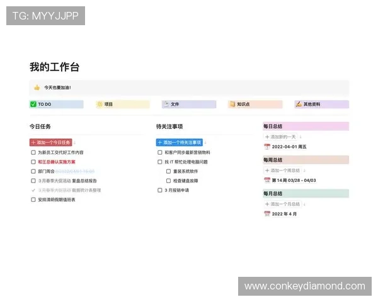Open the arrow menu beside 添加一个周总结
378x302 pixels.
coord(304,171)
